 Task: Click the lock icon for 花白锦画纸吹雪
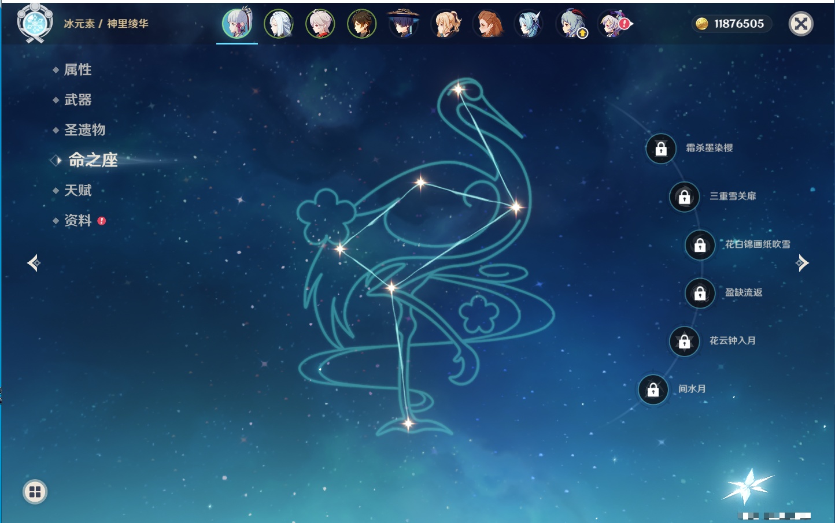click(x=700, y=245)
